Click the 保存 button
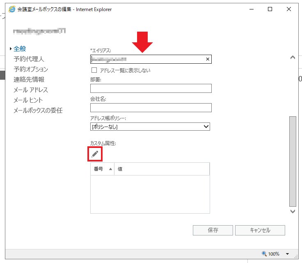 click(213, 230)
